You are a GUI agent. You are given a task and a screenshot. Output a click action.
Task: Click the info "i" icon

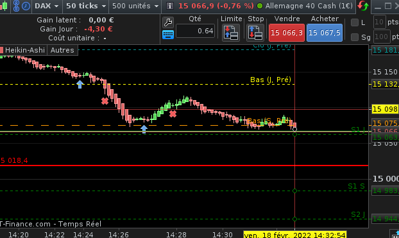(170, 6)
